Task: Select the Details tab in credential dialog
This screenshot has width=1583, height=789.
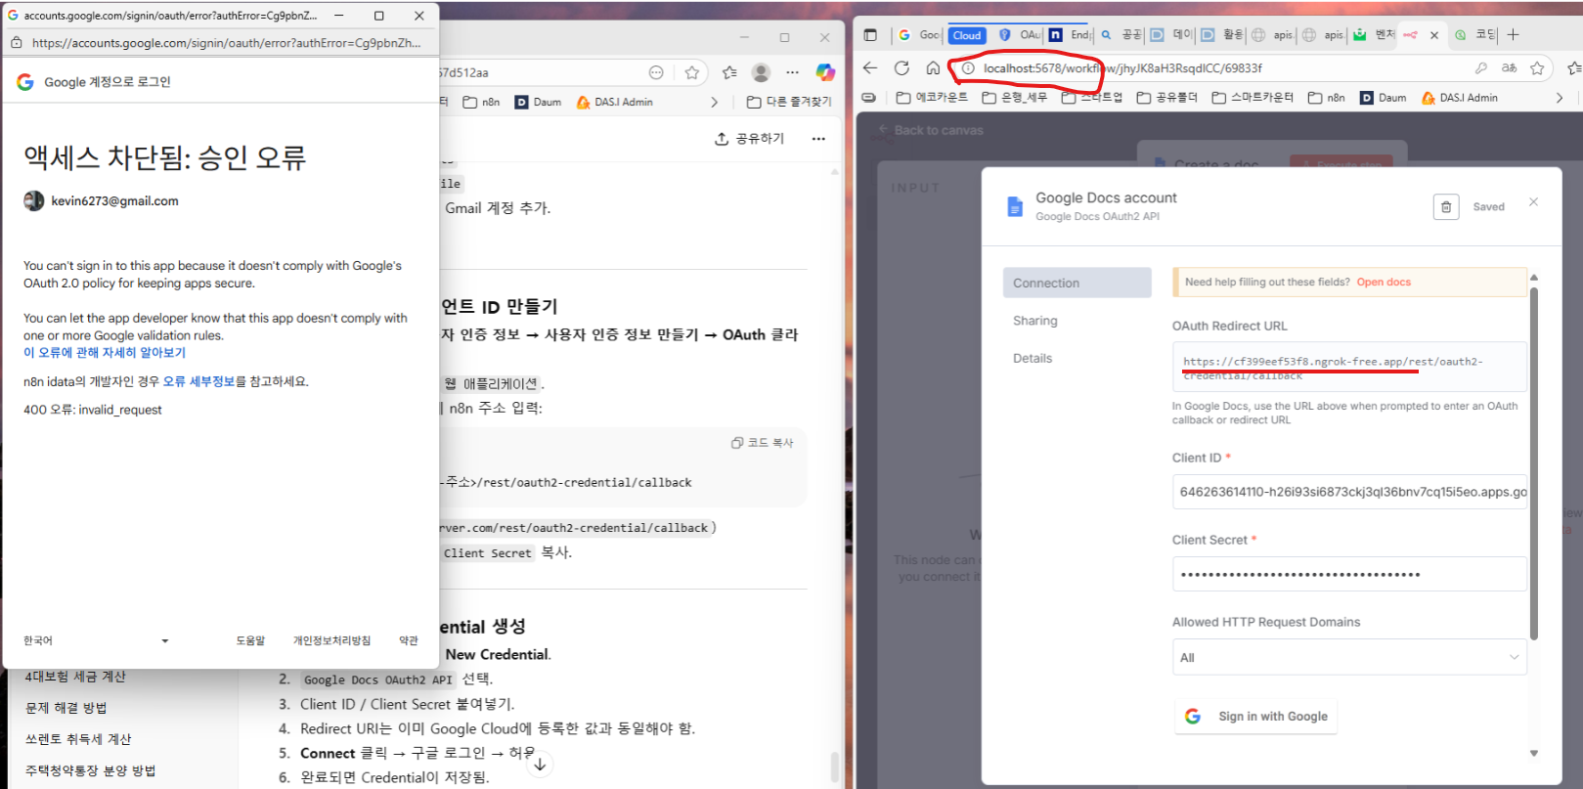Action: 1033,359
